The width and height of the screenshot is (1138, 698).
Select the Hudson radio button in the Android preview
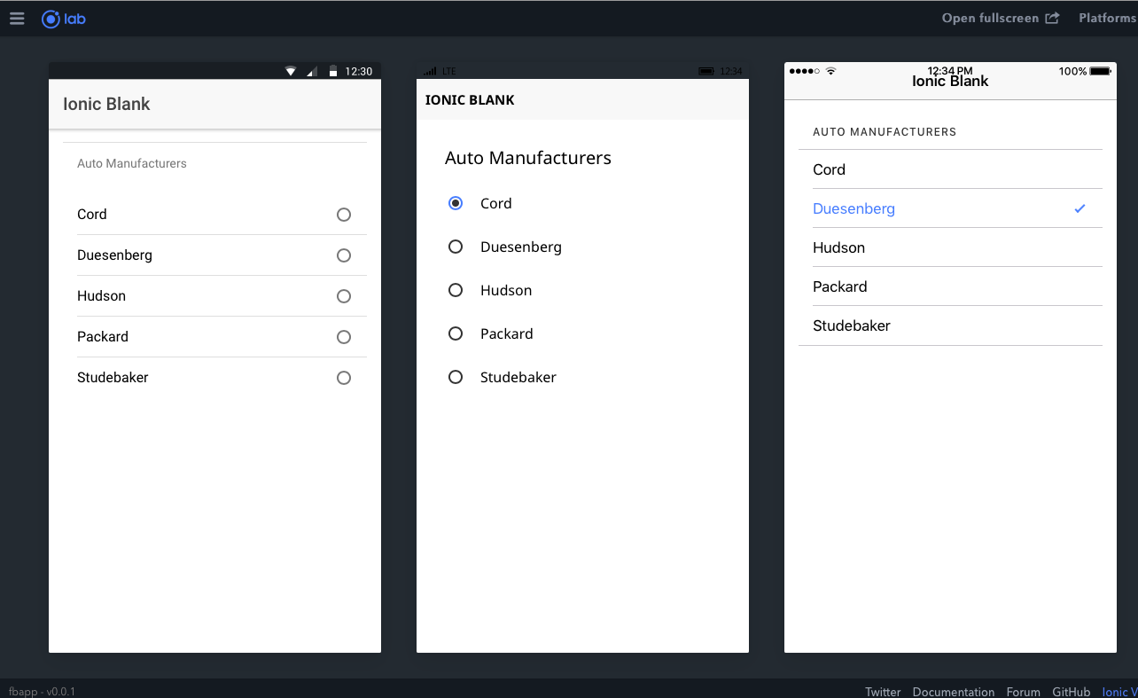click(x=344, y=296)
